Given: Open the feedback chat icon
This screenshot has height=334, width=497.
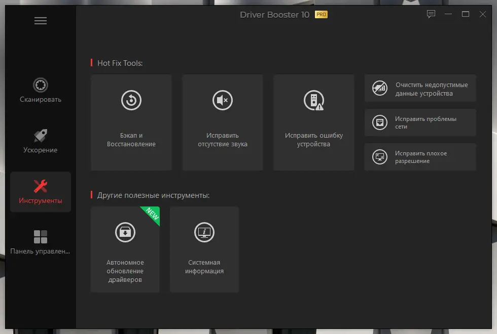Looking at the screenshot, I should (x=431, y=14).
